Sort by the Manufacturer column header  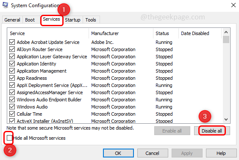pyautogui.click(x=121, y=33)
